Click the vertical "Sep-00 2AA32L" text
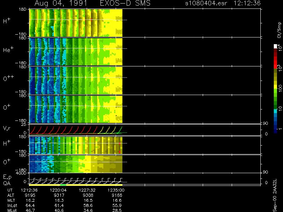Screen dimensions: 283x212 pos(275,195)
